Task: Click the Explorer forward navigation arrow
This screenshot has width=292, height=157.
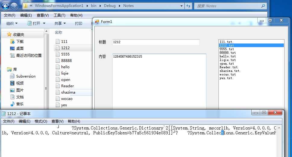Action: coord(14,6)
